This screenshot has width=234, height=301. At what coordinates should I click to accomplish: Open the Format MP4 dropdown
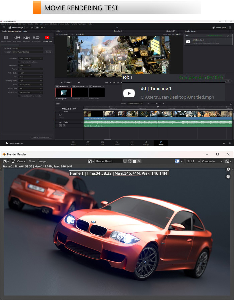pyautogui.click(x=31, y=69)
